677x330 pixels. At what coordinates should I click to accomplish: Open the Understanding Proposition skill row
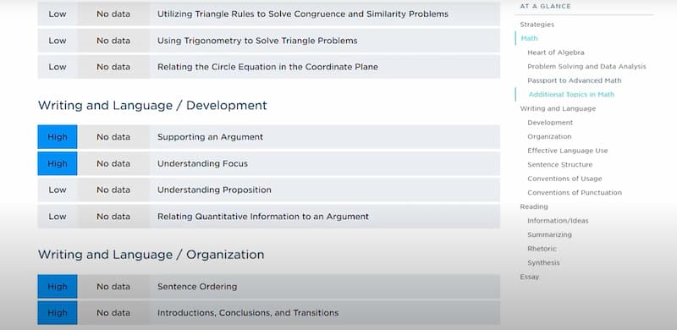(x=268, y=190)
